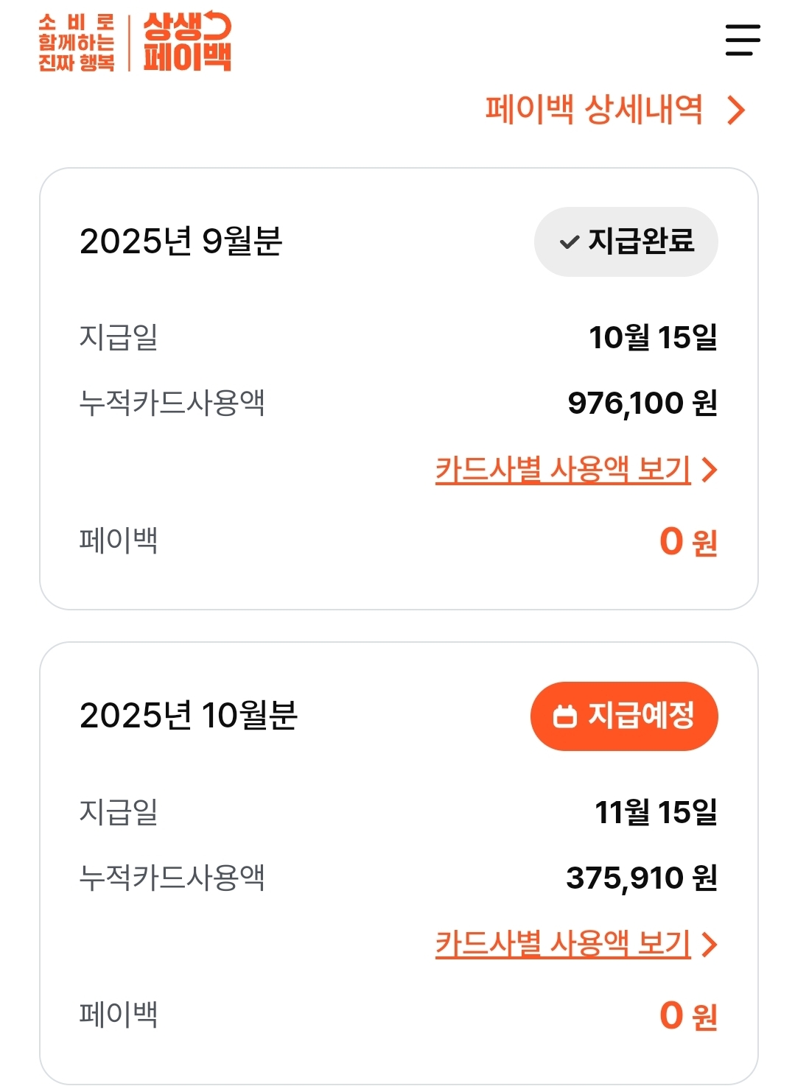The image size is (795, 1086).
Task: Click the calendar icon in 지급예정 badge
Action: point(565,716)
